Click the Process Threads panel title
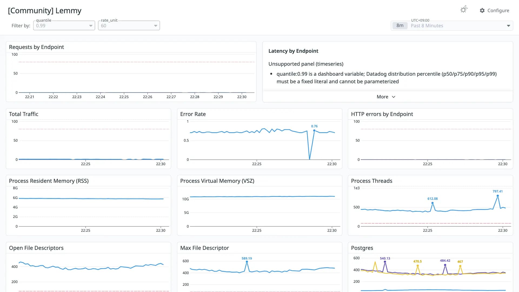The height and width of the screenshot is (292, 519). 372,181
